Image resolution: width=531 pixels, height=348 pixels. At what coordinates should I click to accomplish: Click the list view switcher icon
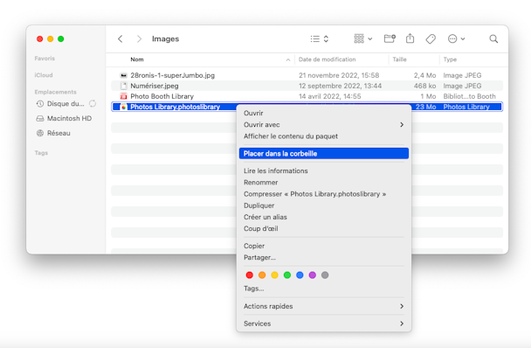click(x=320, y=39)
